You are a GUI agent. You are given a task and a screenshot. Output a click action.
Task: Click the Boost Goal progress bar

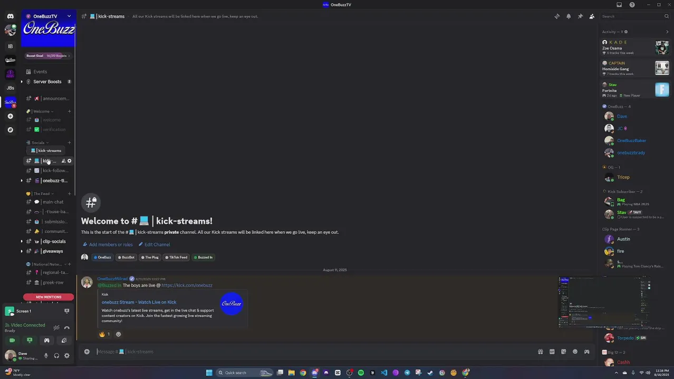pyautogui.click(x=47, y=56)
